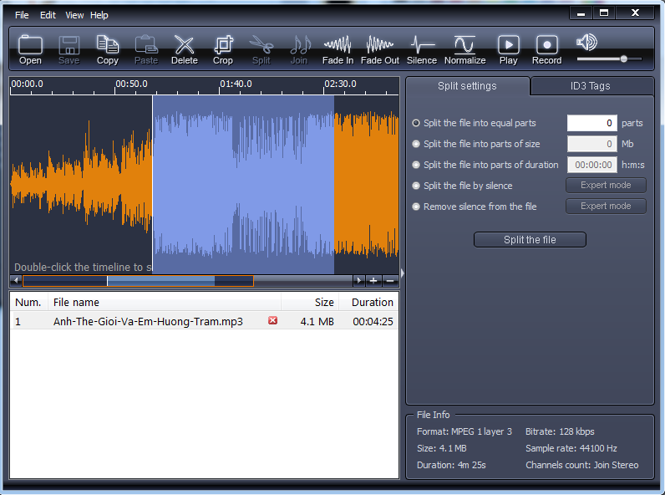Click the Delete icon in toolbar
Image resolution: width=665 pixels, height=495 pixels.
coord(184,49)
